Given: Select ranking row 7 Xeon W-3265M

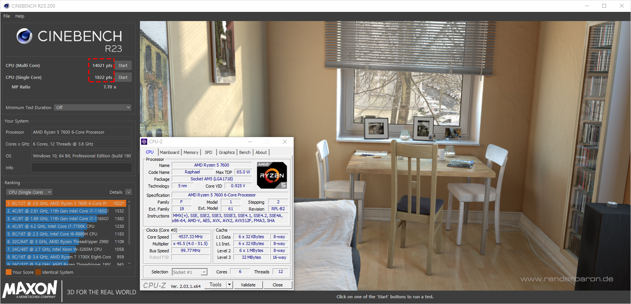Looking at the screenshot, I should (x=66, y=249).
